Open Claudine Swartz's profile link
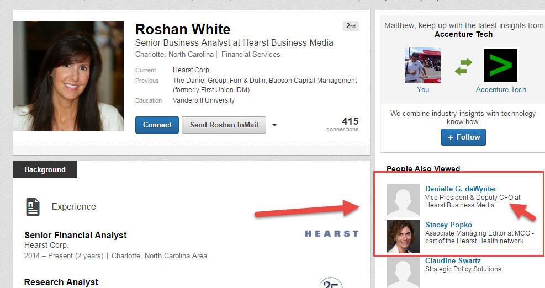This screenshot has height=288, width=545. click(453, 260)
